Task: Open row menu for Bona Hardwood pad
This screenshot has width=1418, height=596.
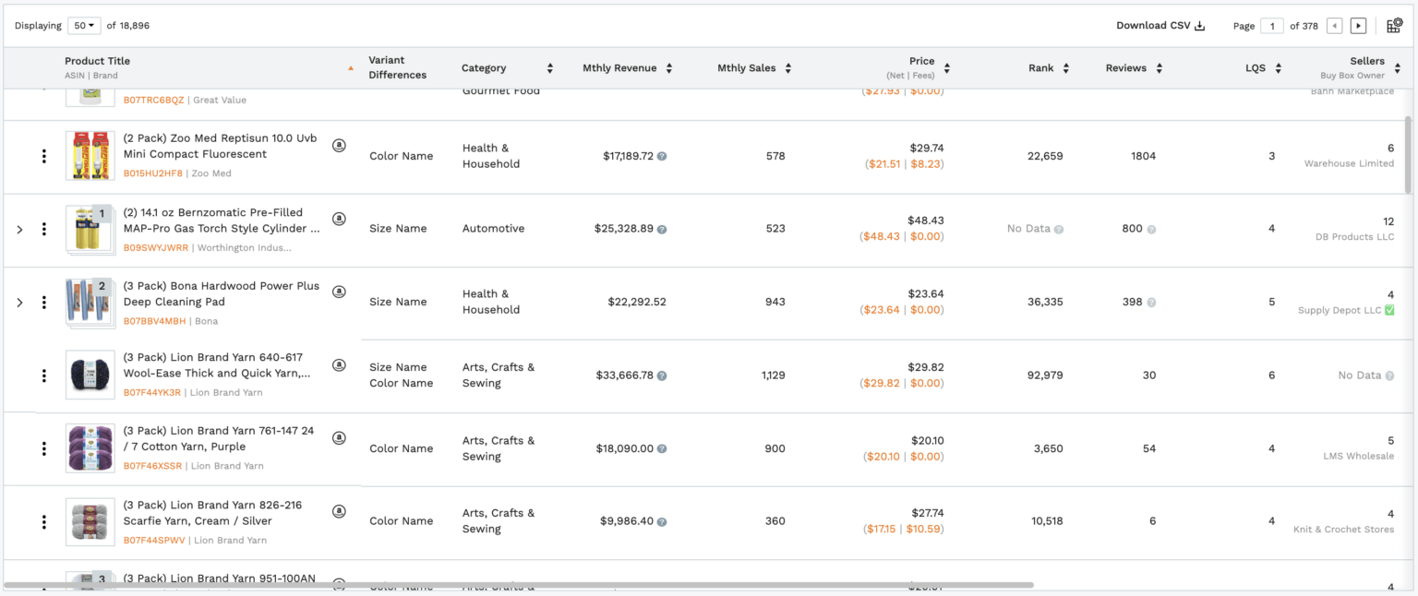Action: coord(43,303)
